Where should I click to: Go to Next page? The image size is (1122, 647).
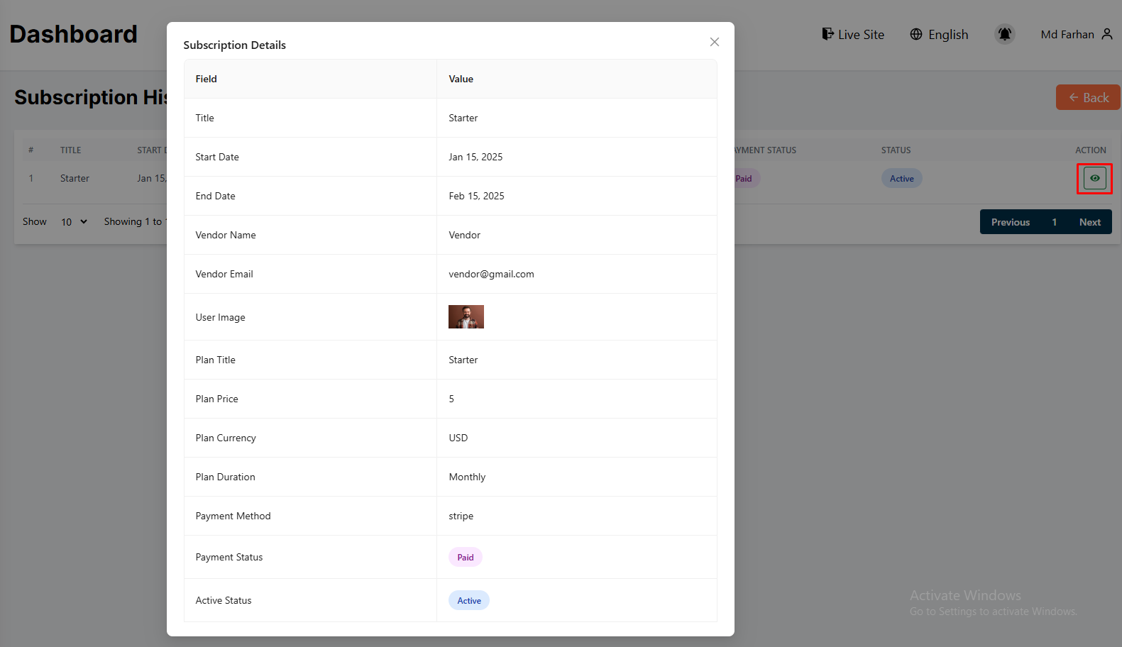[1089, 222]
